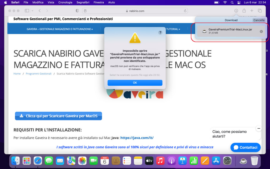Open FaceTime from the Dock
The width and height of the screenshot is (270, 169).
tap(94, 161)
